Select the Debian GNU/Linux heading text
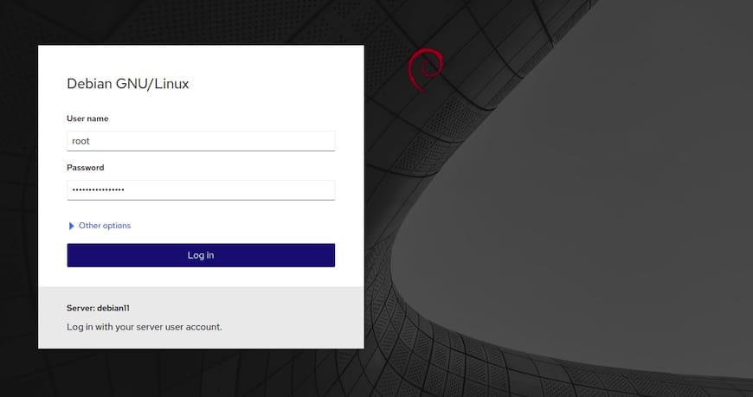This screenshot has width=753, height=397. click(x=128, y=84)
